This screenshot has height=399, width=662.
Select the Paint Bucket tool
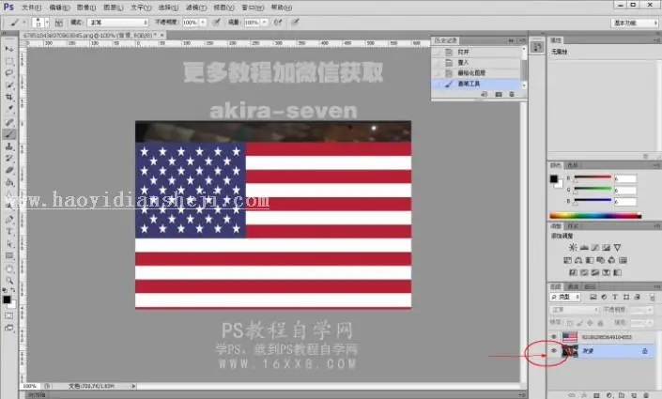(8, 183)
